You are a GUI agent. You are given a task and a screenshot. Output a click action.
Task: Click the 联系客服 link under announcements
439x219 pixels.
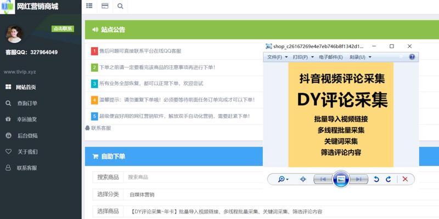pos(101,128)
